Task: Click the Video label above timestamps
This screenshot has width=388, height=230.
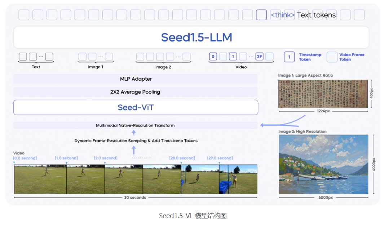Action: pos(19,153)
